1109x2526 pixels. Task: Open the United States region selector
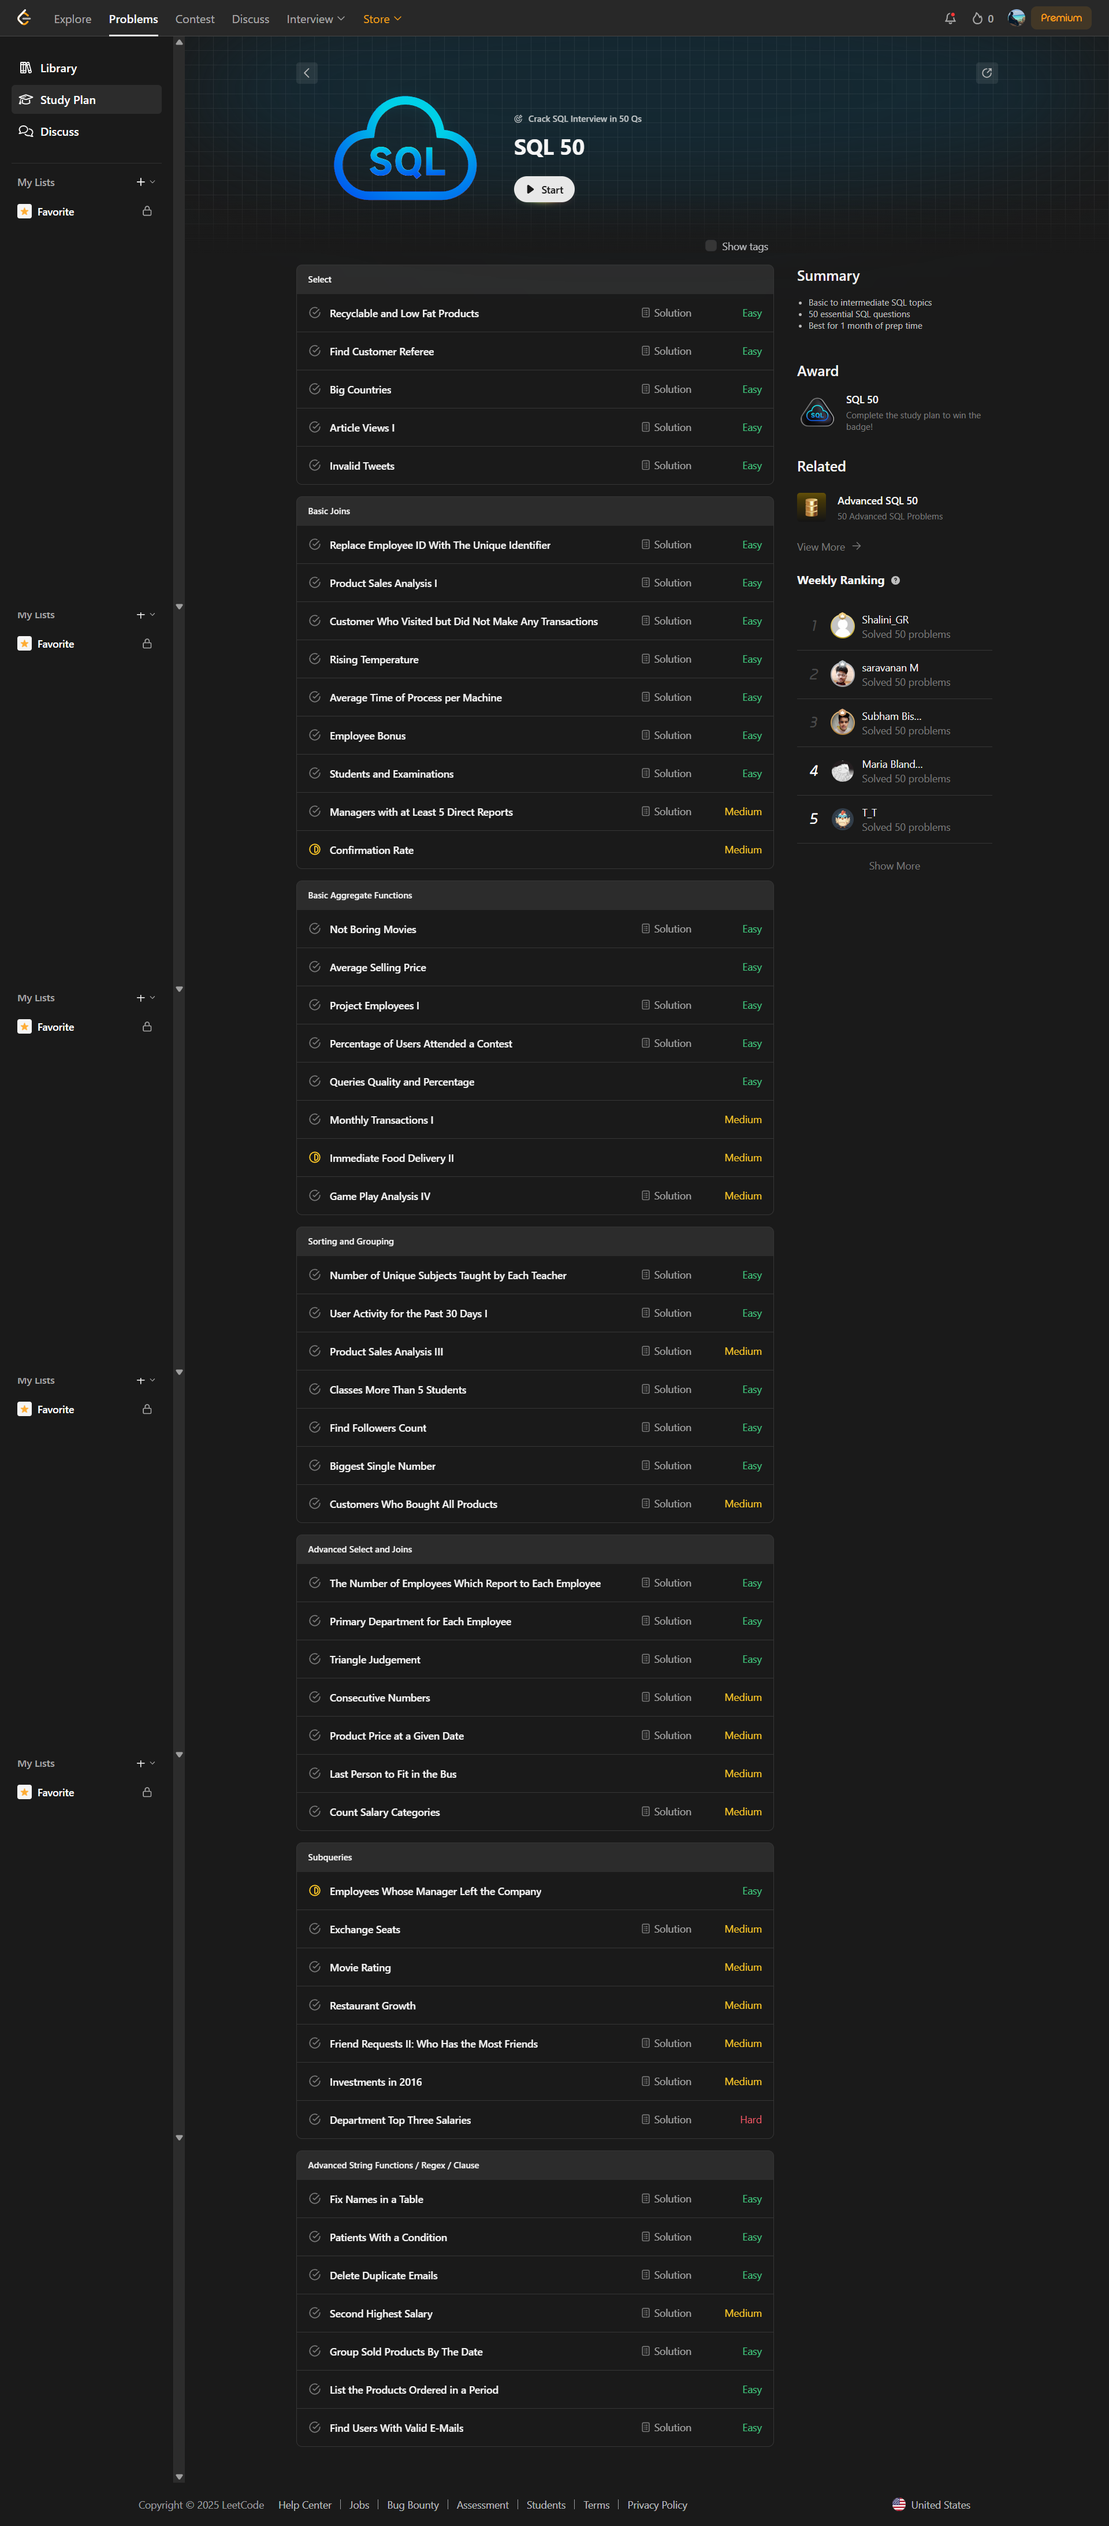[931, 2505]
